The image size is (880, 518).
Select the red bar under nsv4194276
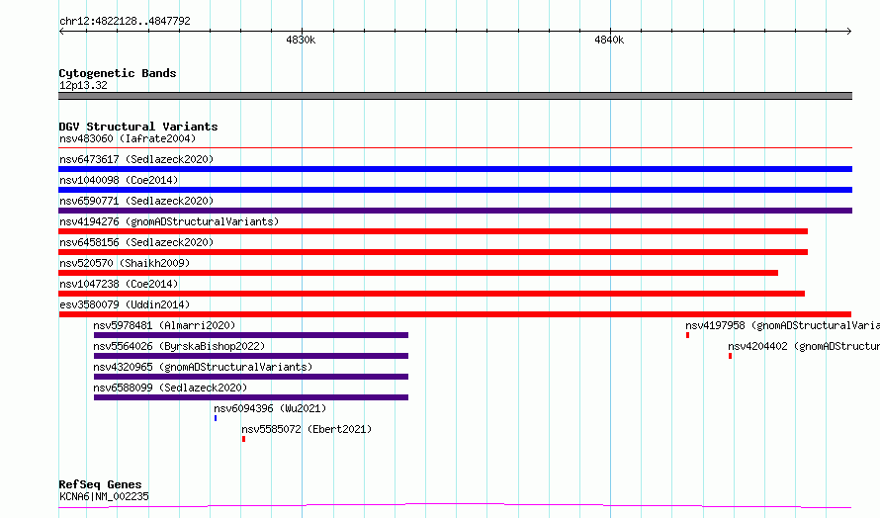(433, 231)
